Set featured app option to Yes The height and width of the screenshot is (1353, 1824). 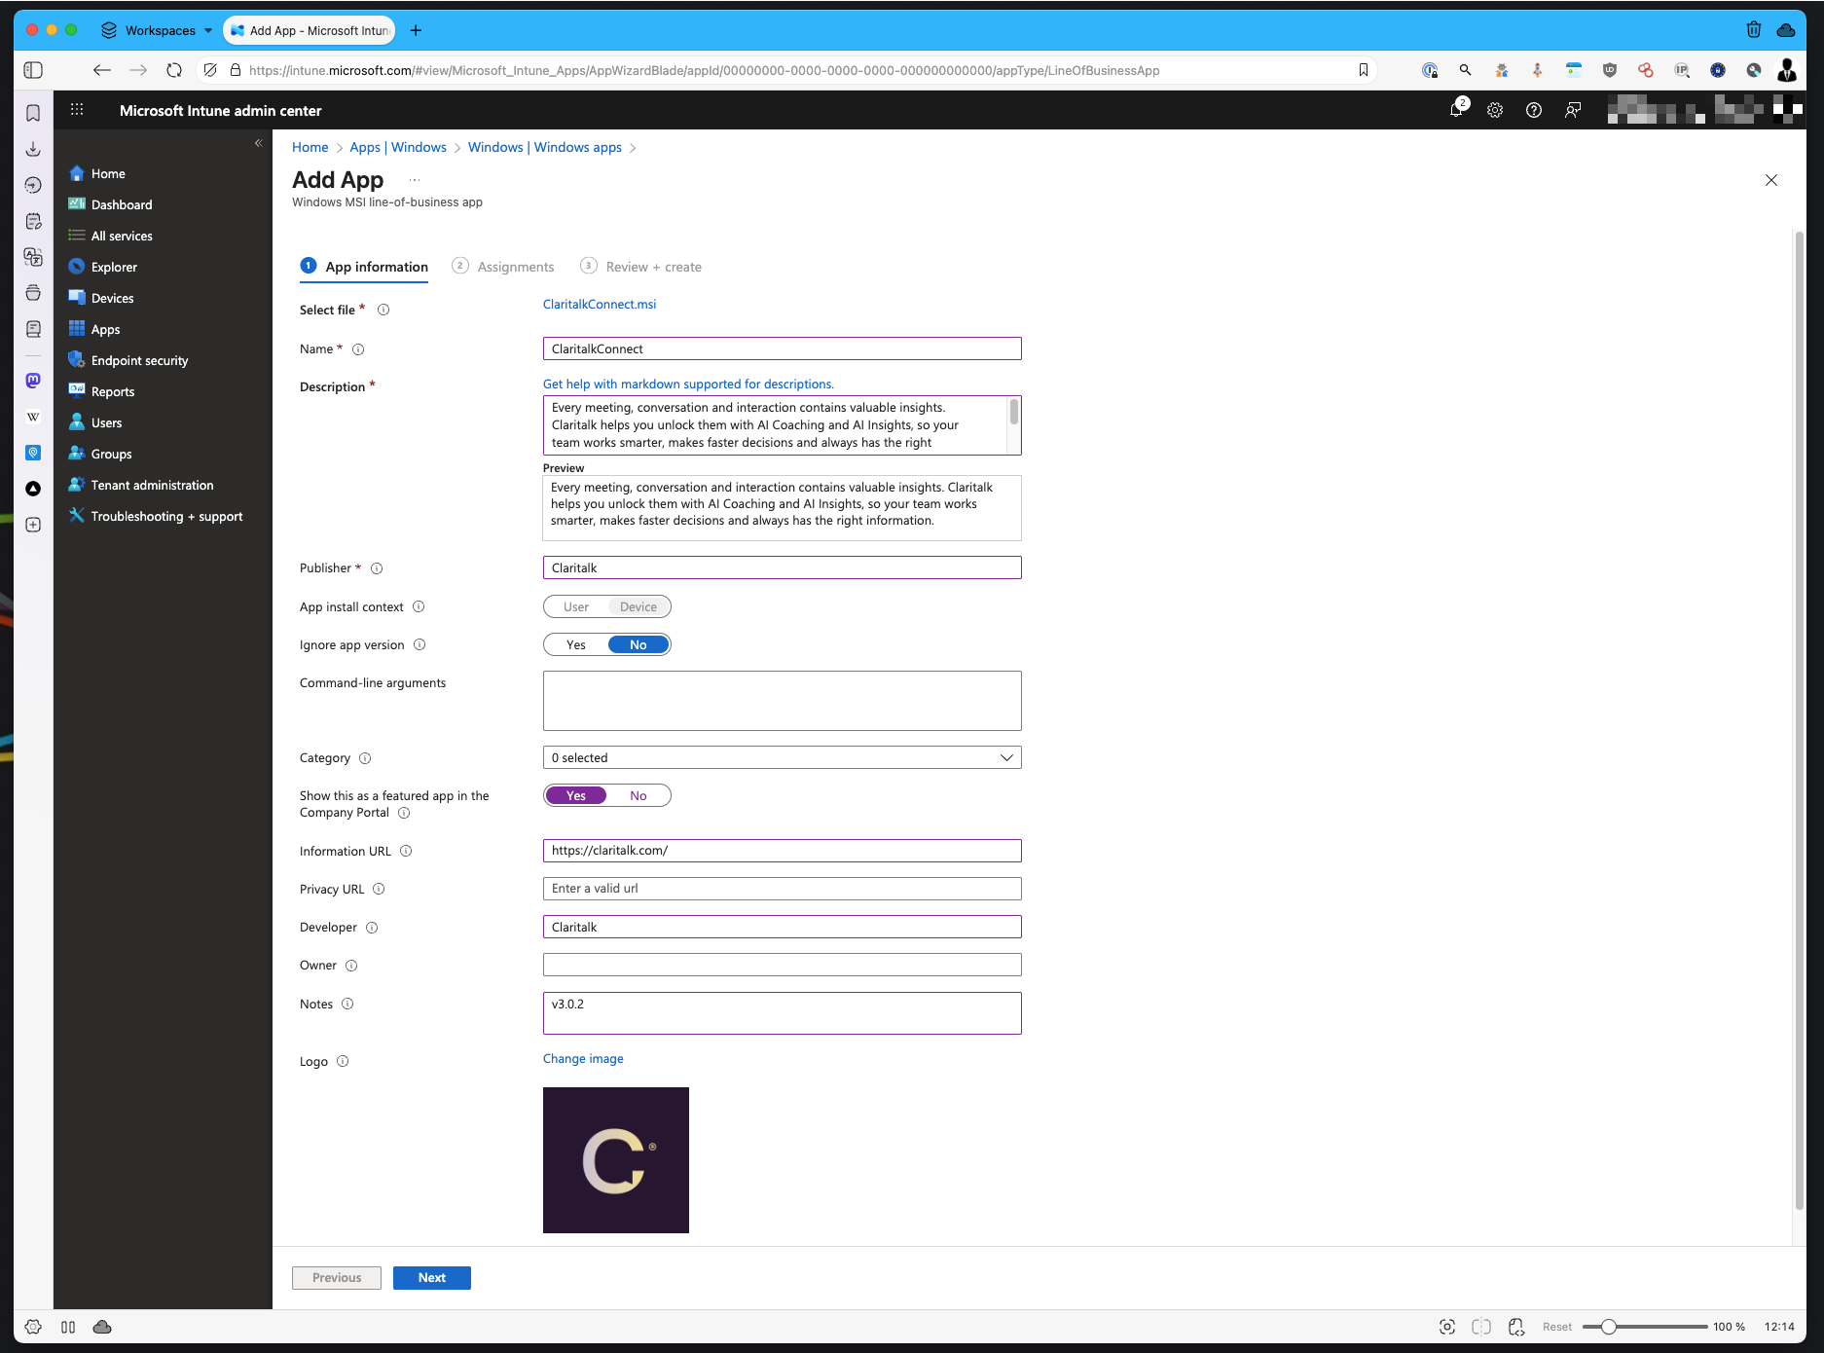coord(576,795)
